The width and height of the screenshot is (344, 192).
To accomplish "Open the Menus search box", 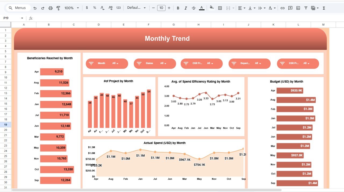I will 17,8.
